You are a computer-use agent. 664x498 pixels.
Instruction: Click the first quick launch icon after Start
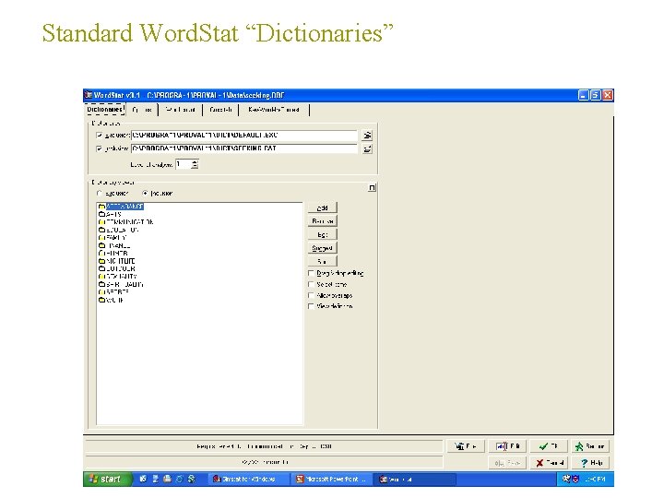tap(143, 479)
